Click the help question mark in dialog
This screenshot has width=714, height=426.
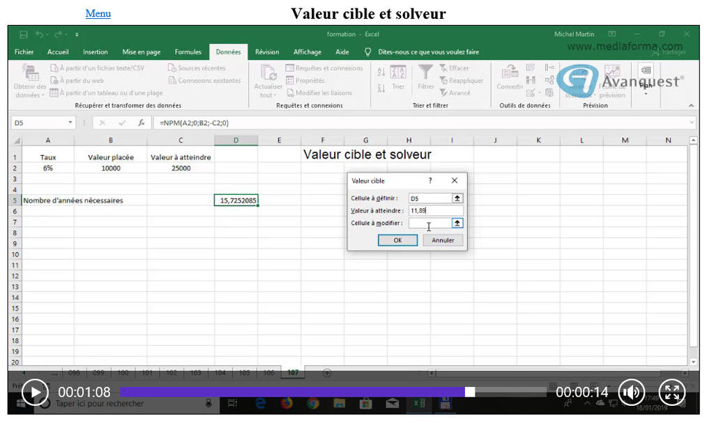[x=430, y=180]
